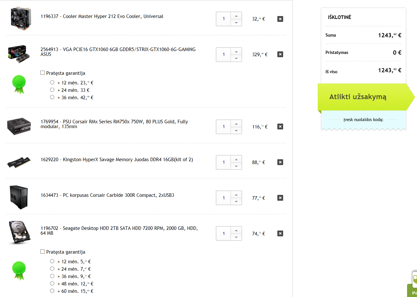Open PSU Corsair RMx RM750x product link
The image size is (417, 297).
click(114, 124)
